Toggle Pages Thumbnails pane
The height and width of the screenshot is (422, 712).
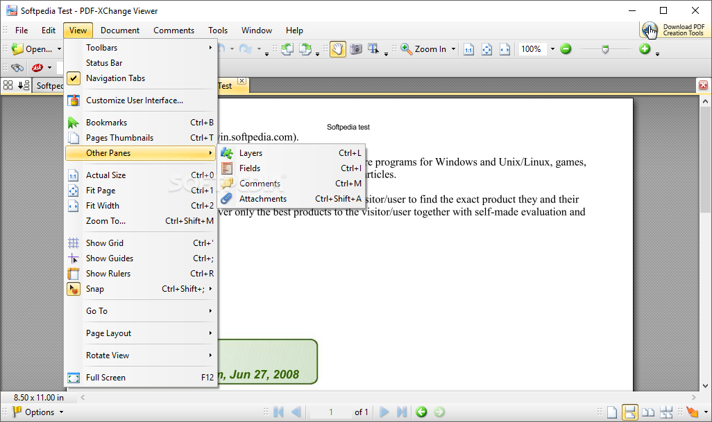tap(141, 138)
